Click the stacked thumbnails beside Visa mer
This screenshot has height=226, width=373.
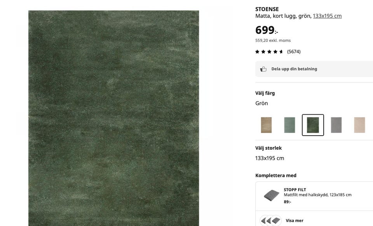click(x=271, y=221)
